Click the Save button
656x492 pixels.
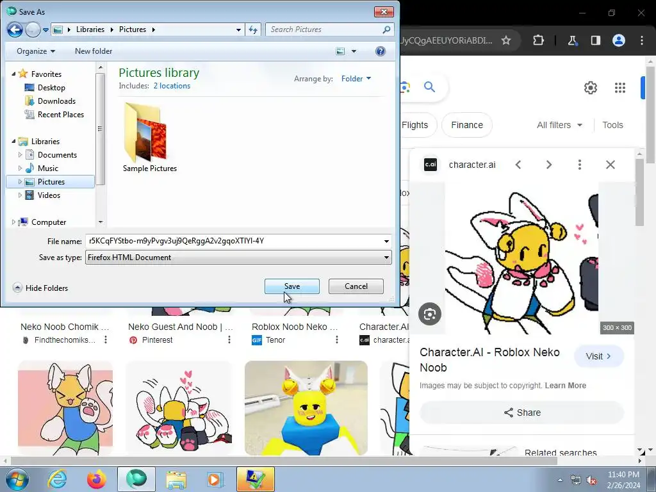tap(292, 286)
